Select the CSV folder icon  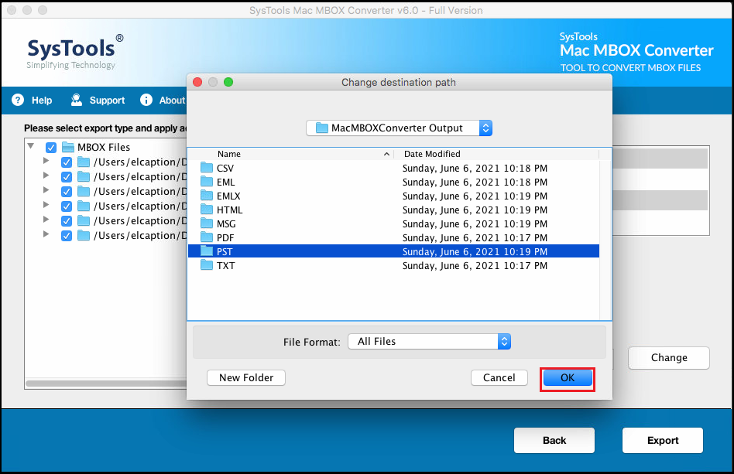coord(207,168)
